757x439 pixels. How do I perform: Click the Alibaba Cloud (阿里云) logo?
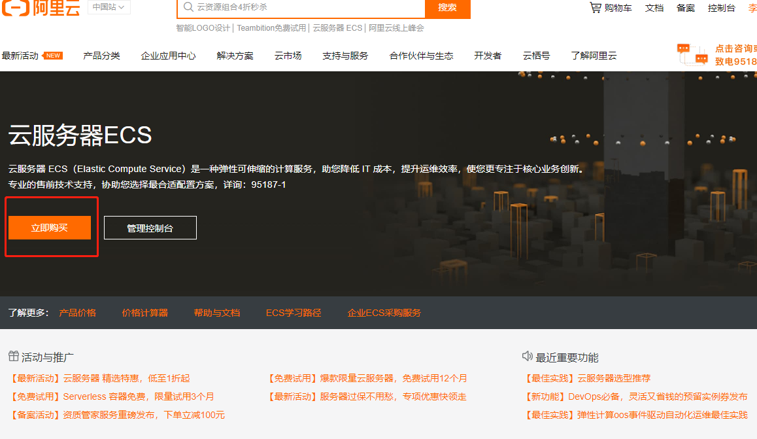41,9
